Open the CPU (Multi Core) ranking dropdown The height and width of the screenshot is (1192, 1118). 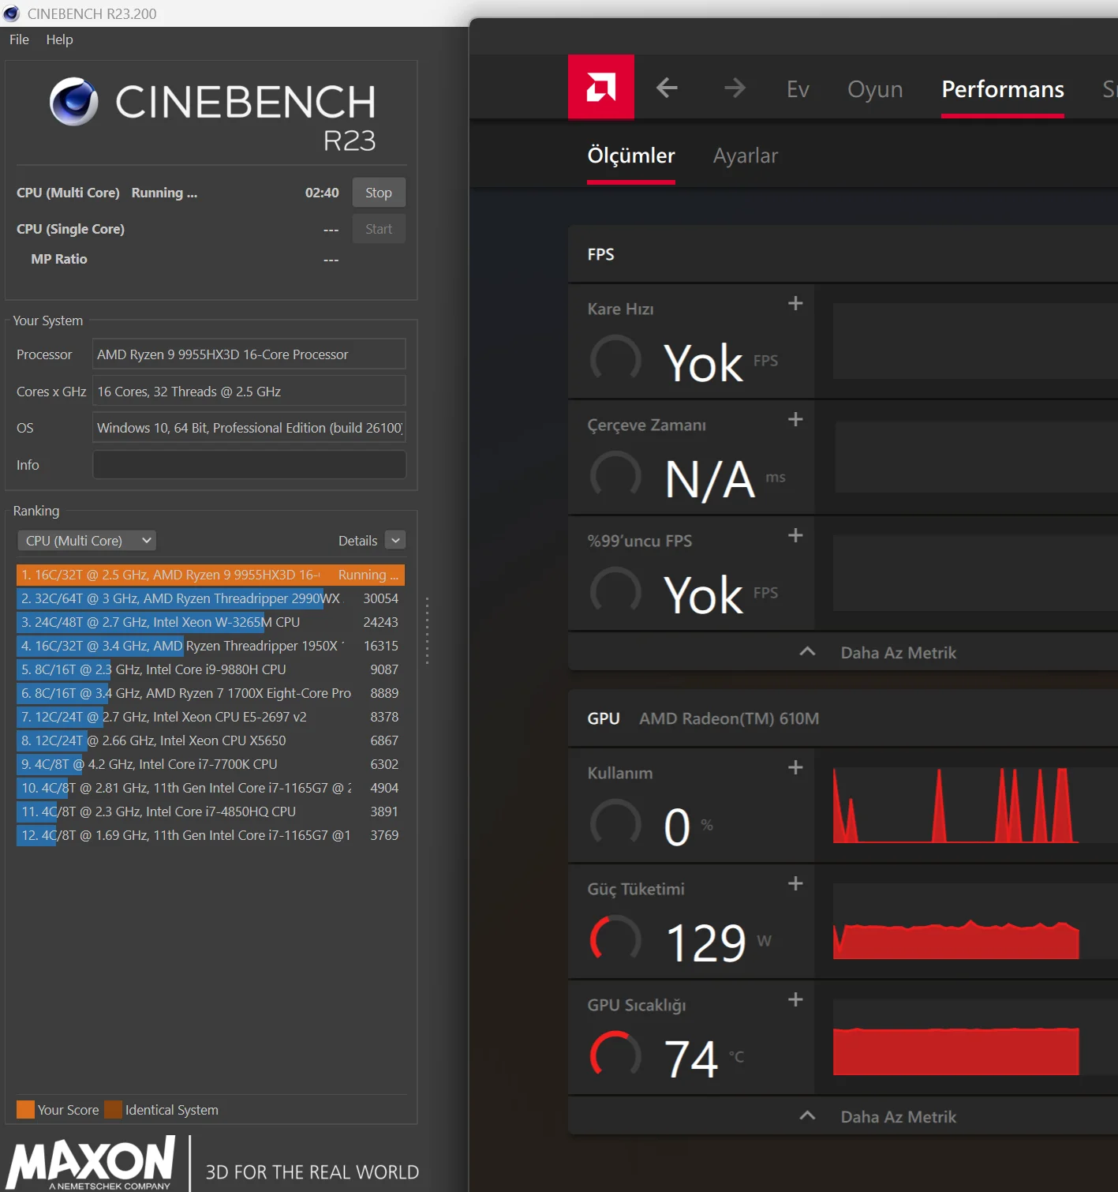[x=87, y=541]
